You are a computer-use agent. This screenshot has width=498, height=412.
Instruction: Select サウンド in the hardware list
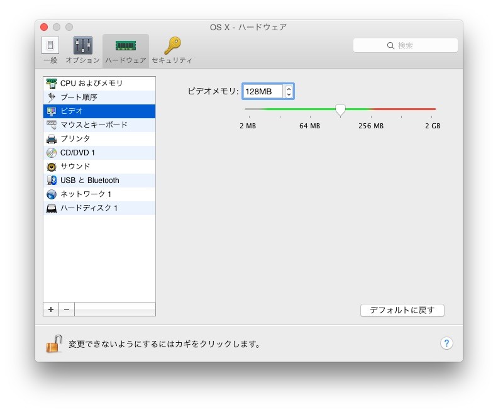point(99,167)
